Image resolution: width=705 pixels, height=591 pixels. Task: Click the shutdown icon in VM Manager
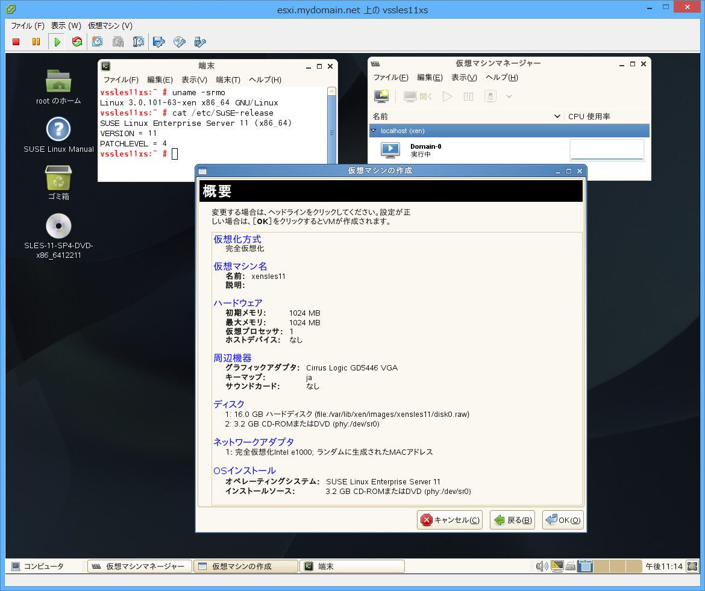[490, 96]
